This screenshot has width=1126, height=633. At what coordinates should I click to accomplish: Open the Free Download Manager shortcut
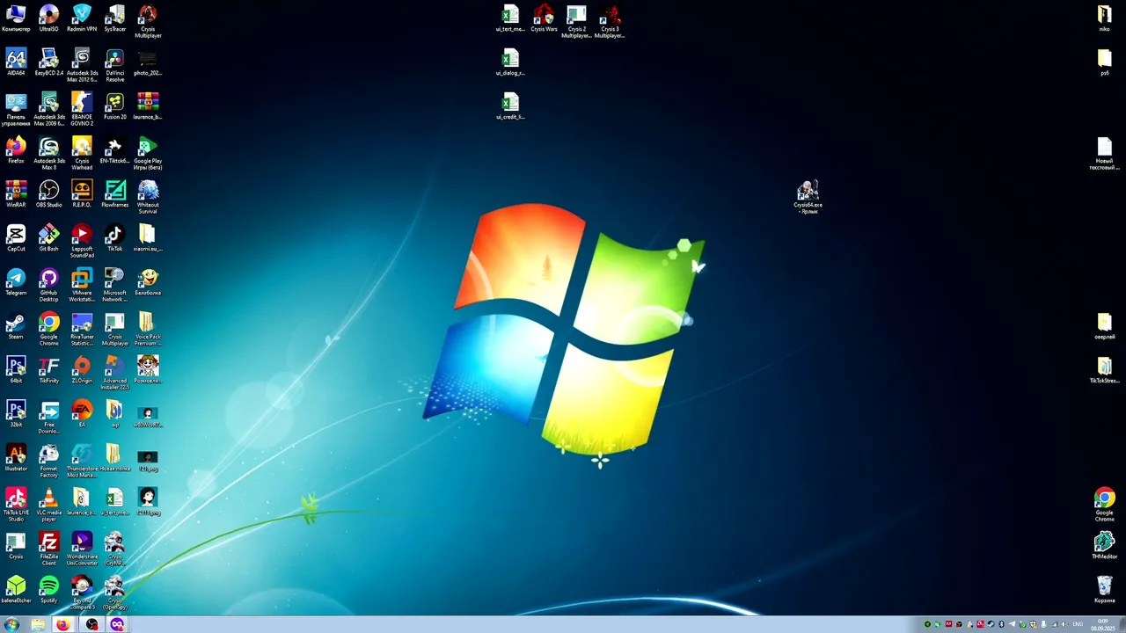[x=48, y=417]
